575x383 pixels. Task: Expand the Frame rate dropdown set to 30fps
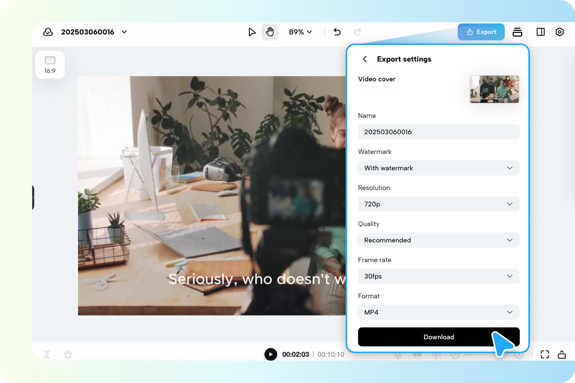click(x=439, y=276)
